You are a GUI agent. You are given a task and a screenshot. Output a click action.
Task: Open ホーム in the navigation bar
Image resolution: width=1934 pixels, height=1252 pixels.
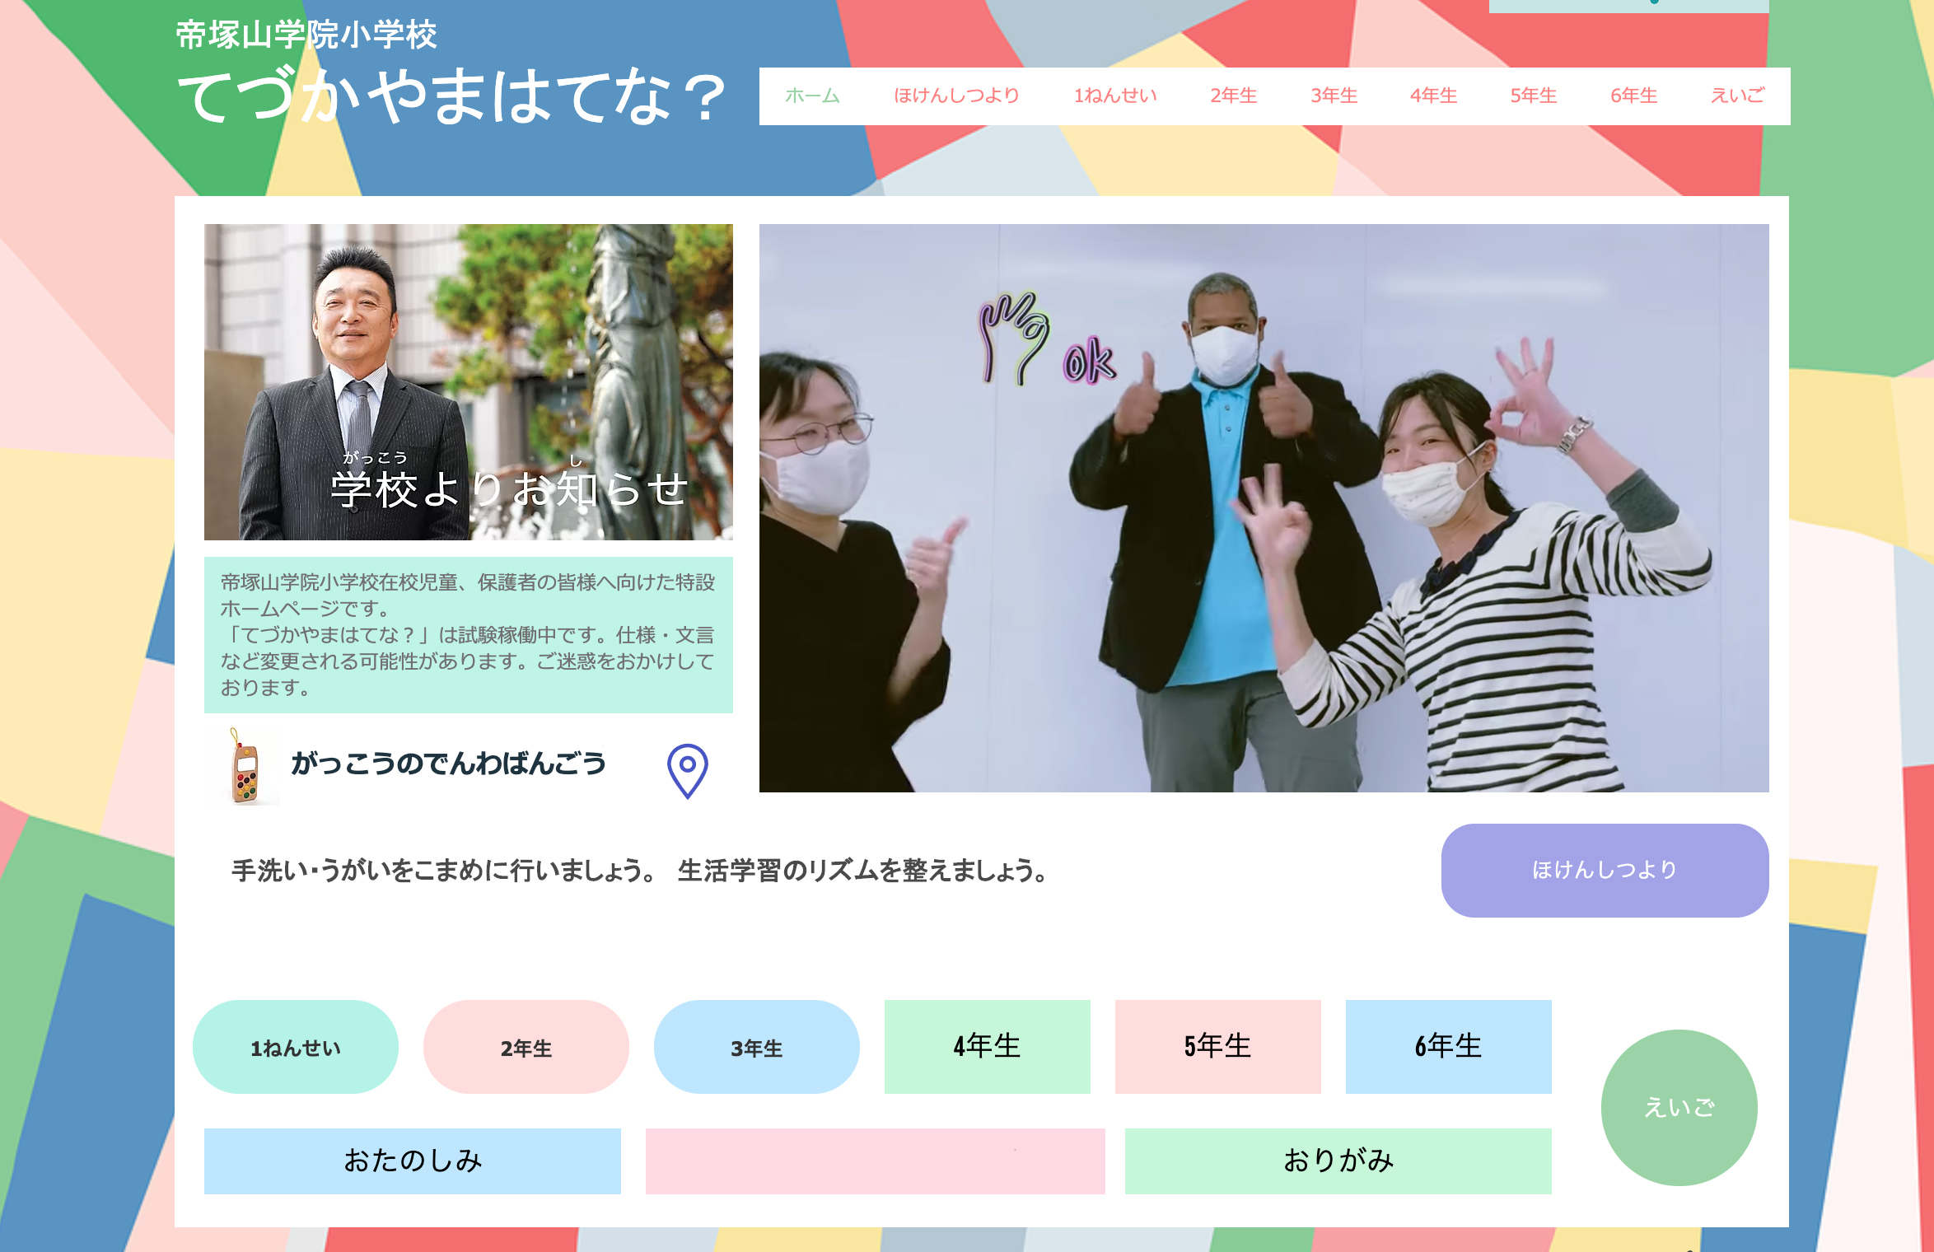[x=811, y=96]
